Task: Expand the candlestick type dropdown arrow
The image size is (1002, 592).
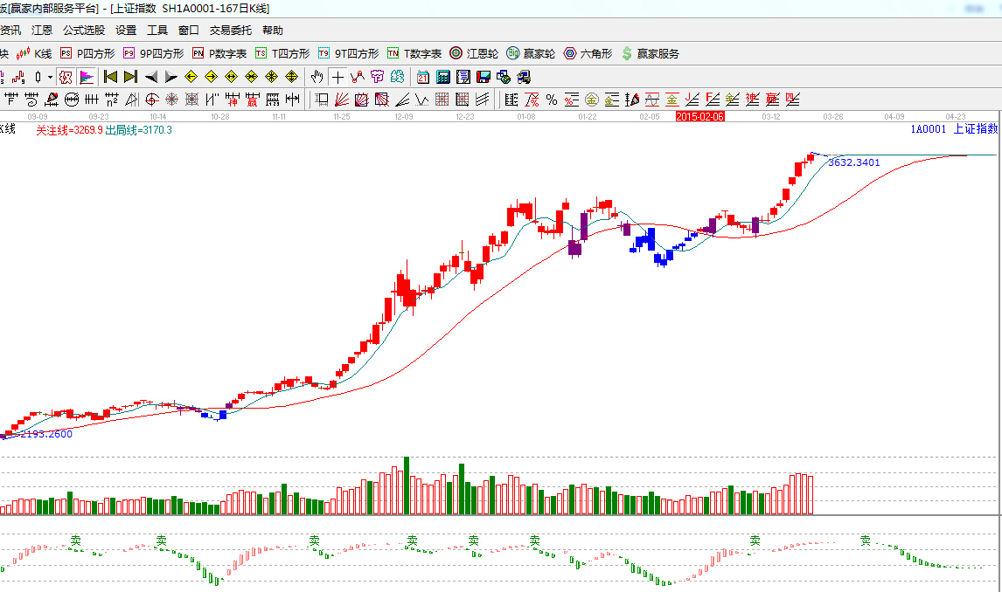Action: tap(50, 77)
